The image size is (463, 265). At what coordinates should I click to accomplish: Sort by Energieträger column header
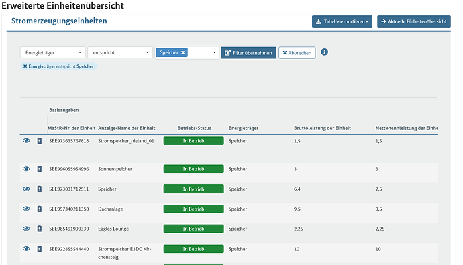click(244, 128)
